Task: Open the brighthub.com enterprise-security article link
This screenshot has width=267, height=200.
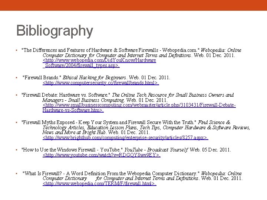Action: coord(125,137)
